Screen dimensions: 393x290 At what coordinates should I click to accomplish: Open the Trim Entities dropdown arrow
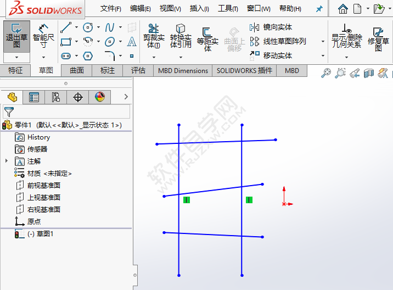coord(154,58)
